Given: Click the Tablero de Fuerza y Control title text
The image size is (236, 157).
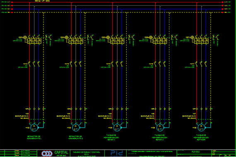Looking at the screenshot, I should [x=86, y=152].
